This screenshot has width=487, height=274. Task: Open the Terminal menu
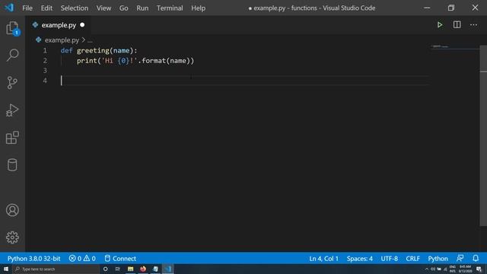170,8
